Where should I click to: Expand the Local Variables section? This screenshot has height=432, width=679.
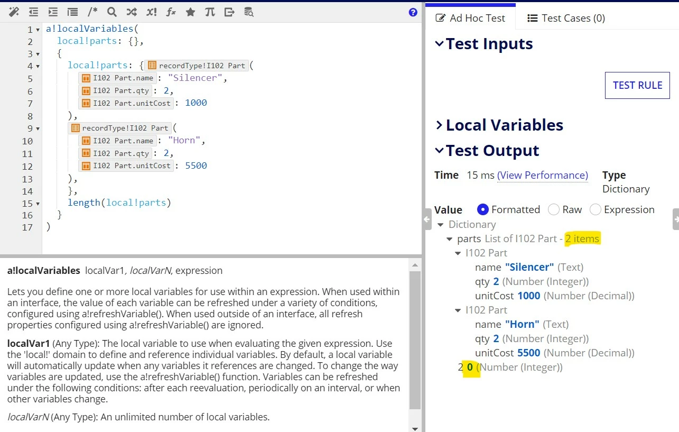[439, 125]
